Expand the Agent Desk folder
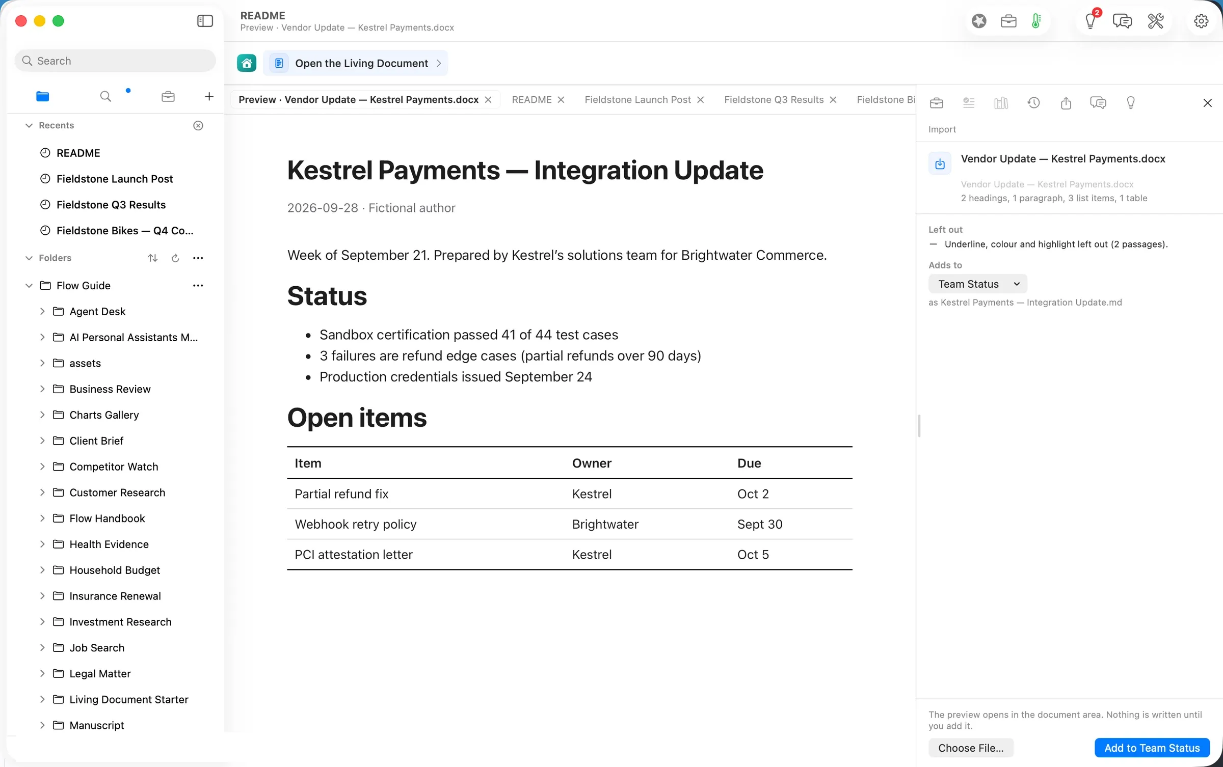The image size is (1223, 767). pyautogui.click(x=42, y=311)
